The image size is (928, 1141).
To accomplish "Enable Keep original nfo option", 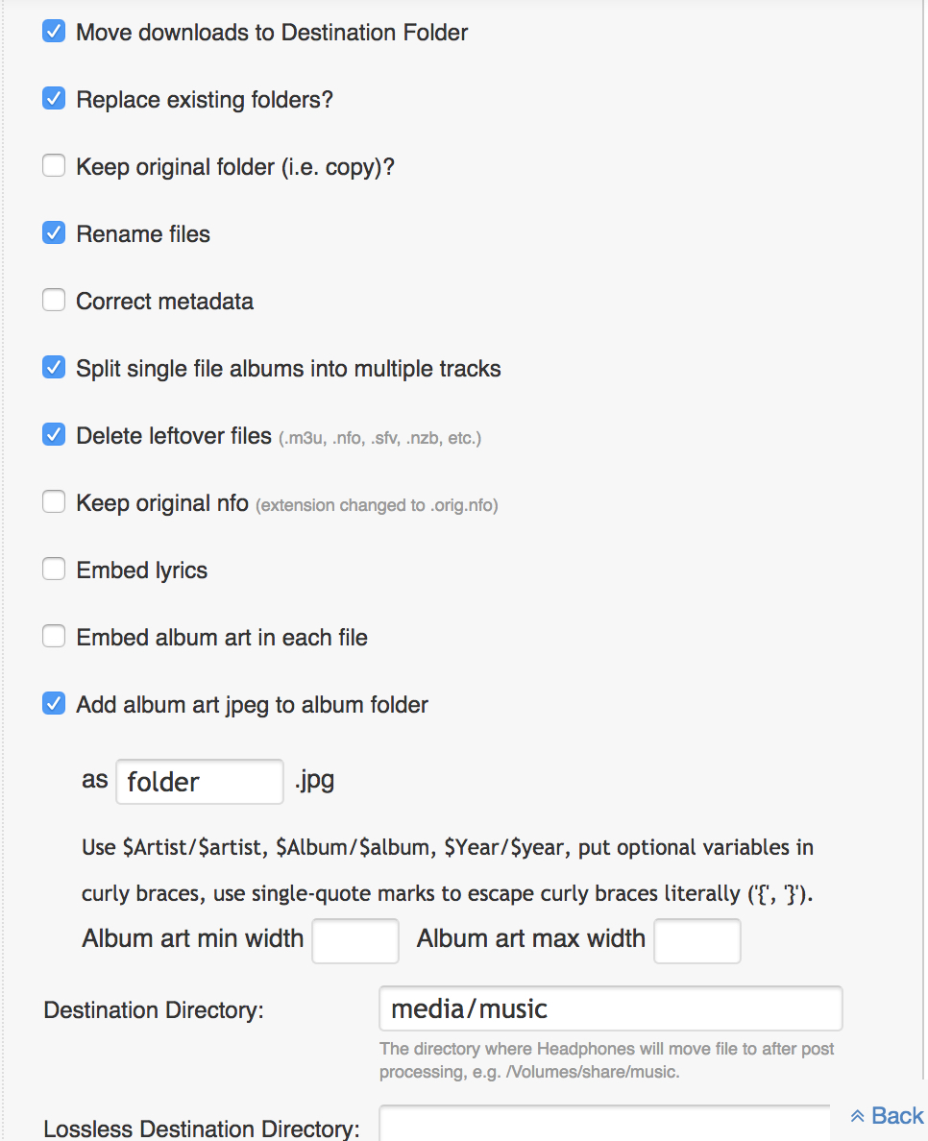I will (x=54, y=502).
